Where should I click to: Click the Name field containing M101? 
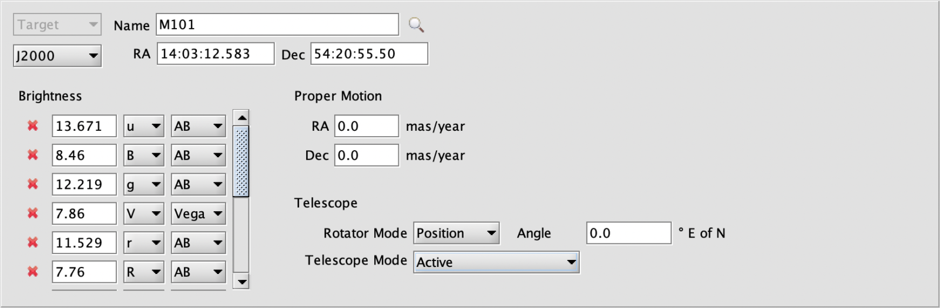[277, 25]
